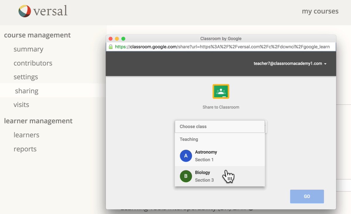Open the reports page
This screenshot has width=351, height=214.
tap(25, 149)
